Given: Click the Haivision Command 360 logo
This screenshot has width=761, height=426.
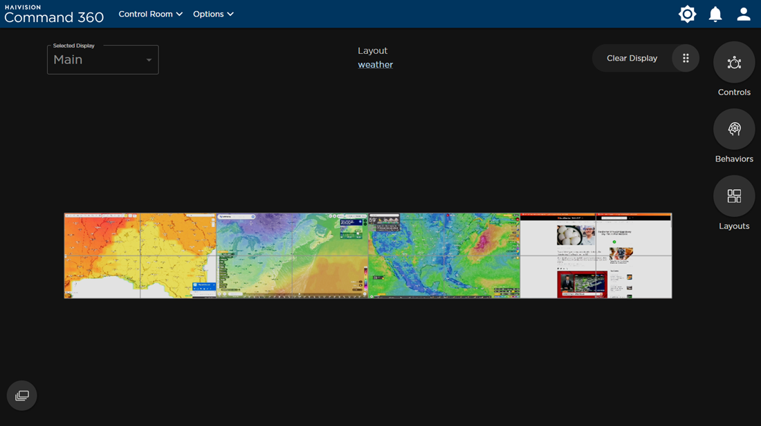Looking at the screenshot, I should coord(54,14).
